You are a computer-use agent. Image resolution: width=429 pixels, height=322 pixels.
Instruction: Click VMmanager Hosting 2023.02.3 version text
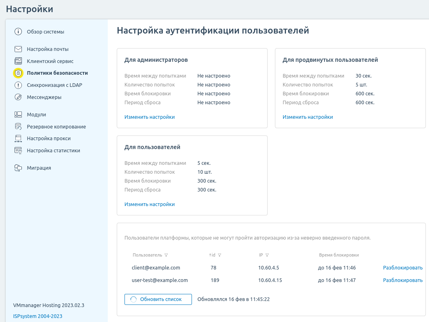click(49, 305)
